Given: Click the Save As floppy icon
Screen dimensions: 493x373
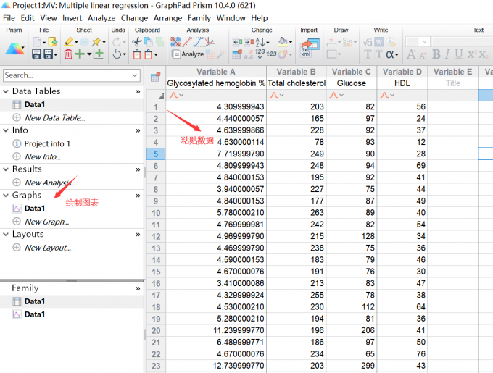Looking at the screenshot, I should click(x=48, y=54).
